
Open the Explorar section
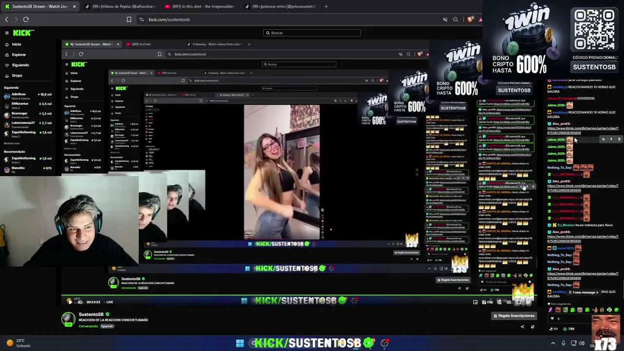pos(15,55)
